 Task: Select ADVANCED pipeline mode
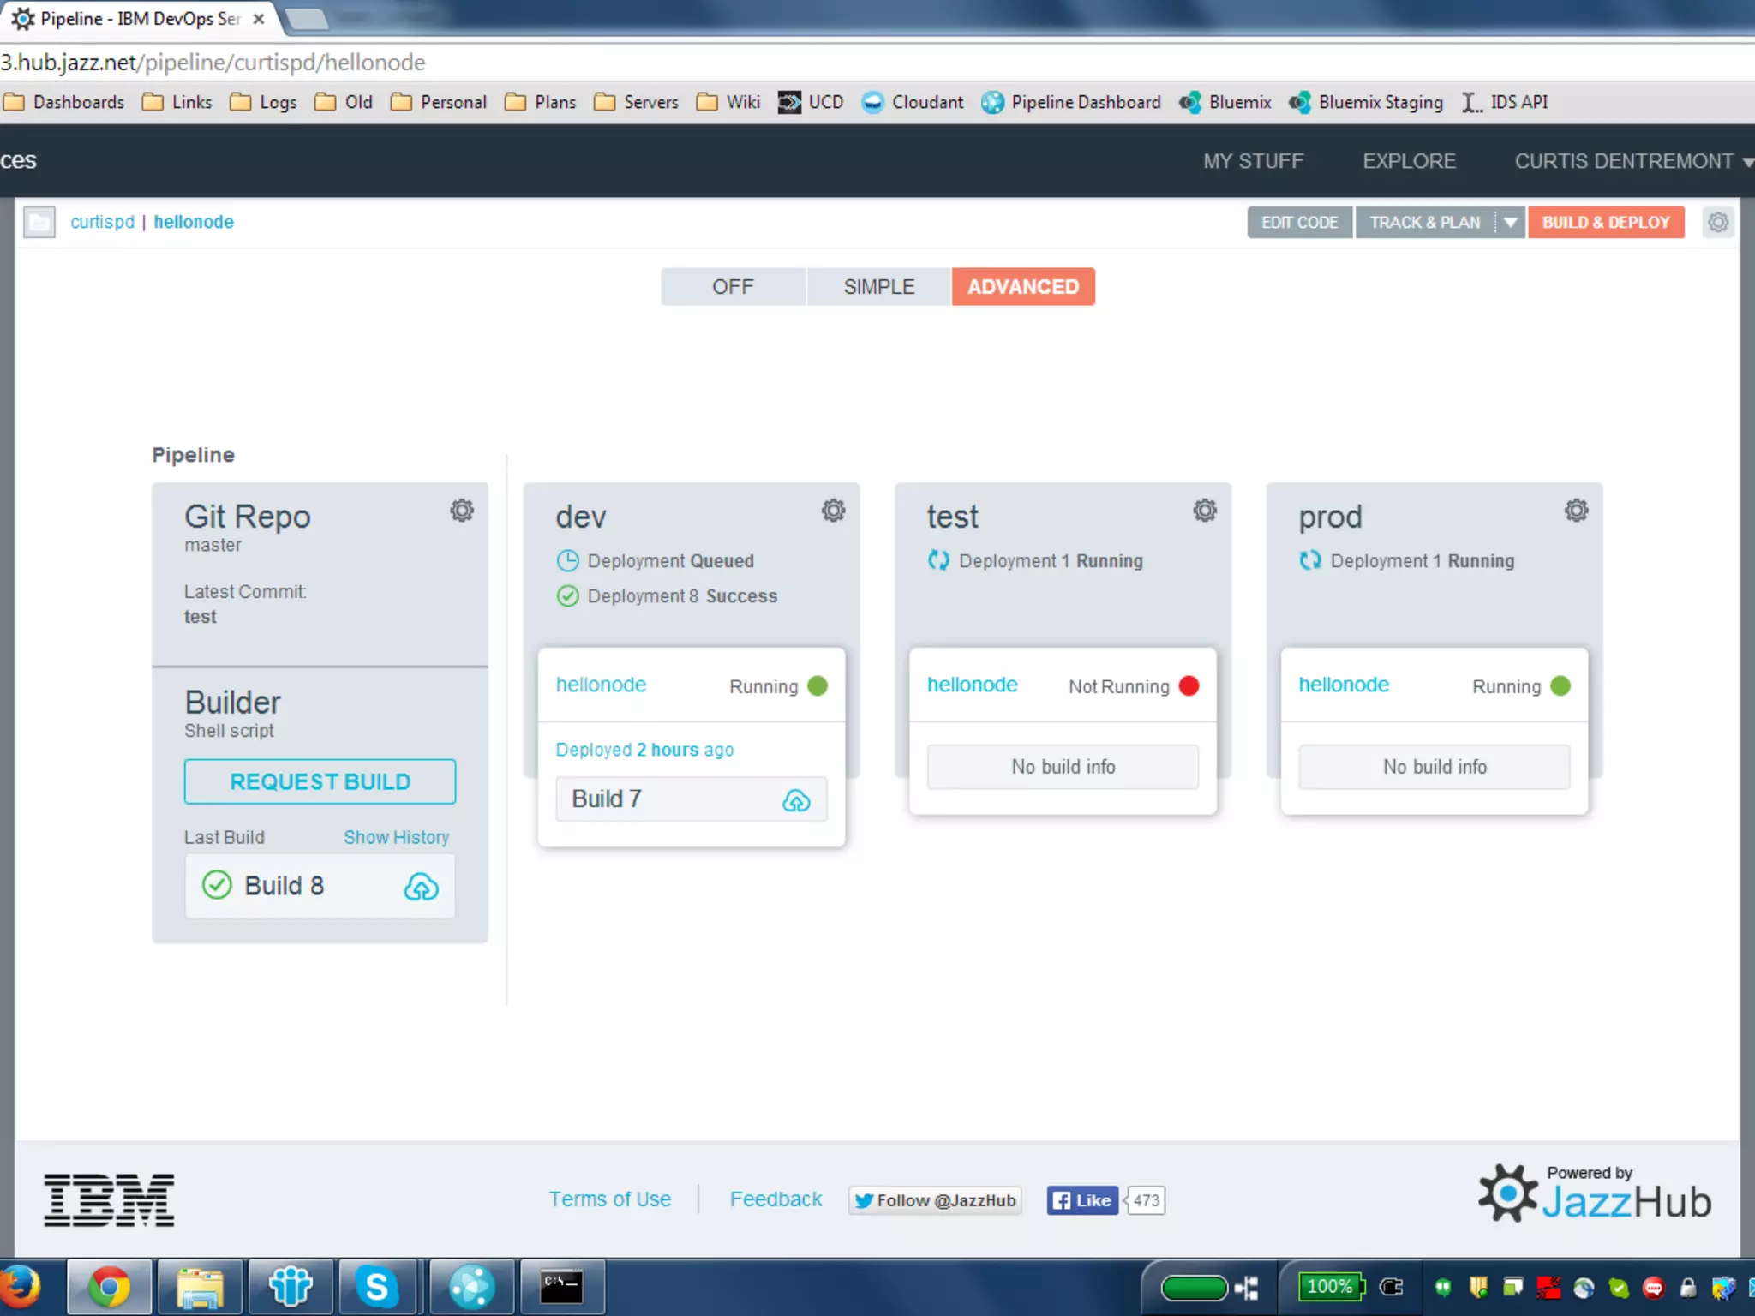click(1023, 287)
